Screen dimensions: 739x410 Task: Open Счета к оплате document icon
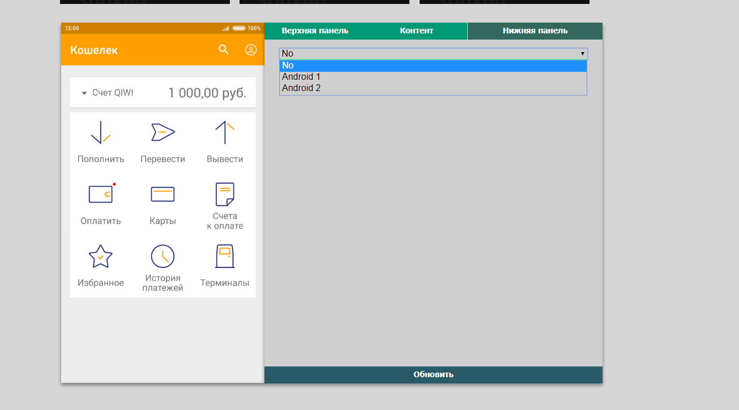225,194
